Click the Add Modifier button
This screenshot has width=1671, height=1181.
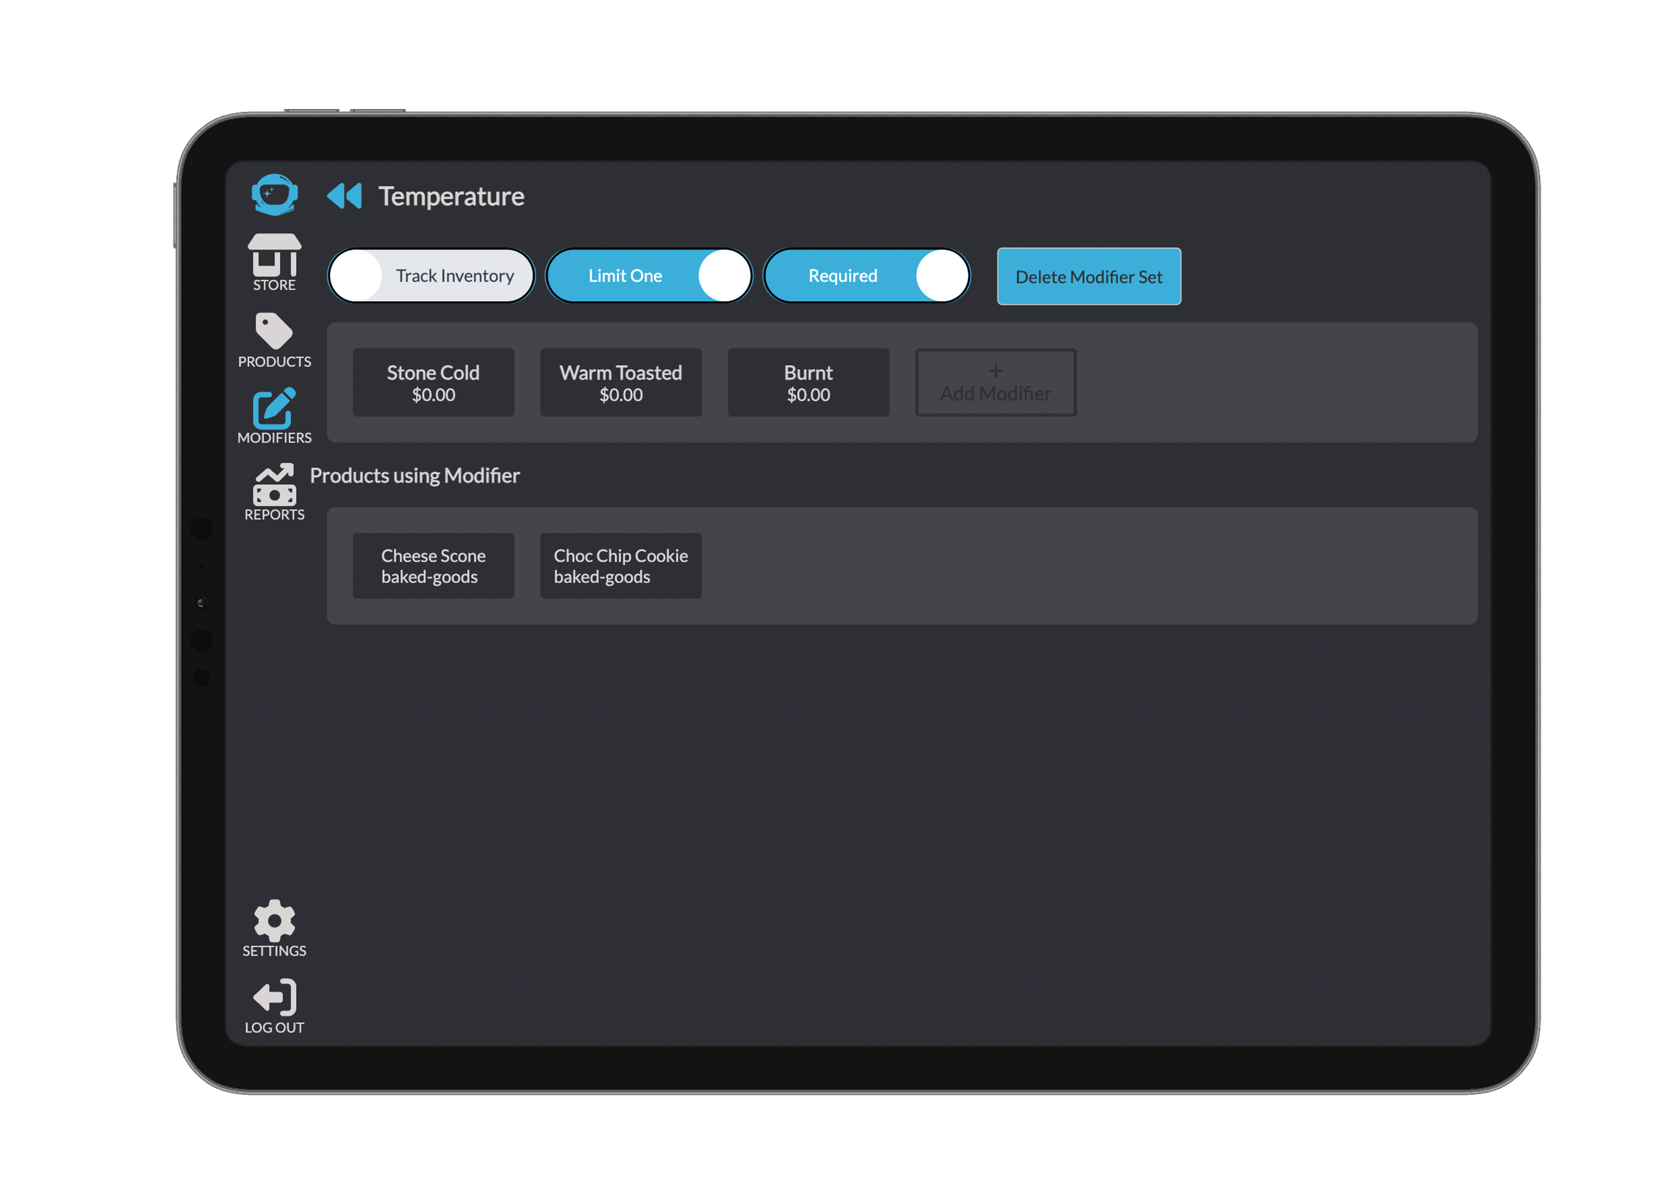995,383
